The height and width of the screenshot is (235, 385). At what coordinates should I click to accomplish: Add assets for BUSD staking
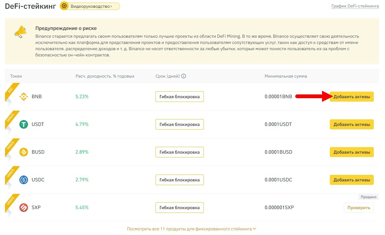click(352, 152)
